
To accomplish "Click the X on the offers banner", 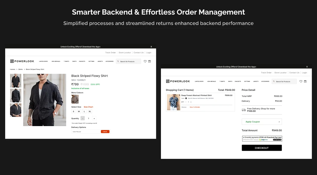I will [x=151, y=46].
